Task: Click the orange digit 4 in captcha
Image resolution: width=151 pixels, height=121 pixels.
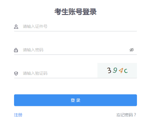Action: coord(121,71)
